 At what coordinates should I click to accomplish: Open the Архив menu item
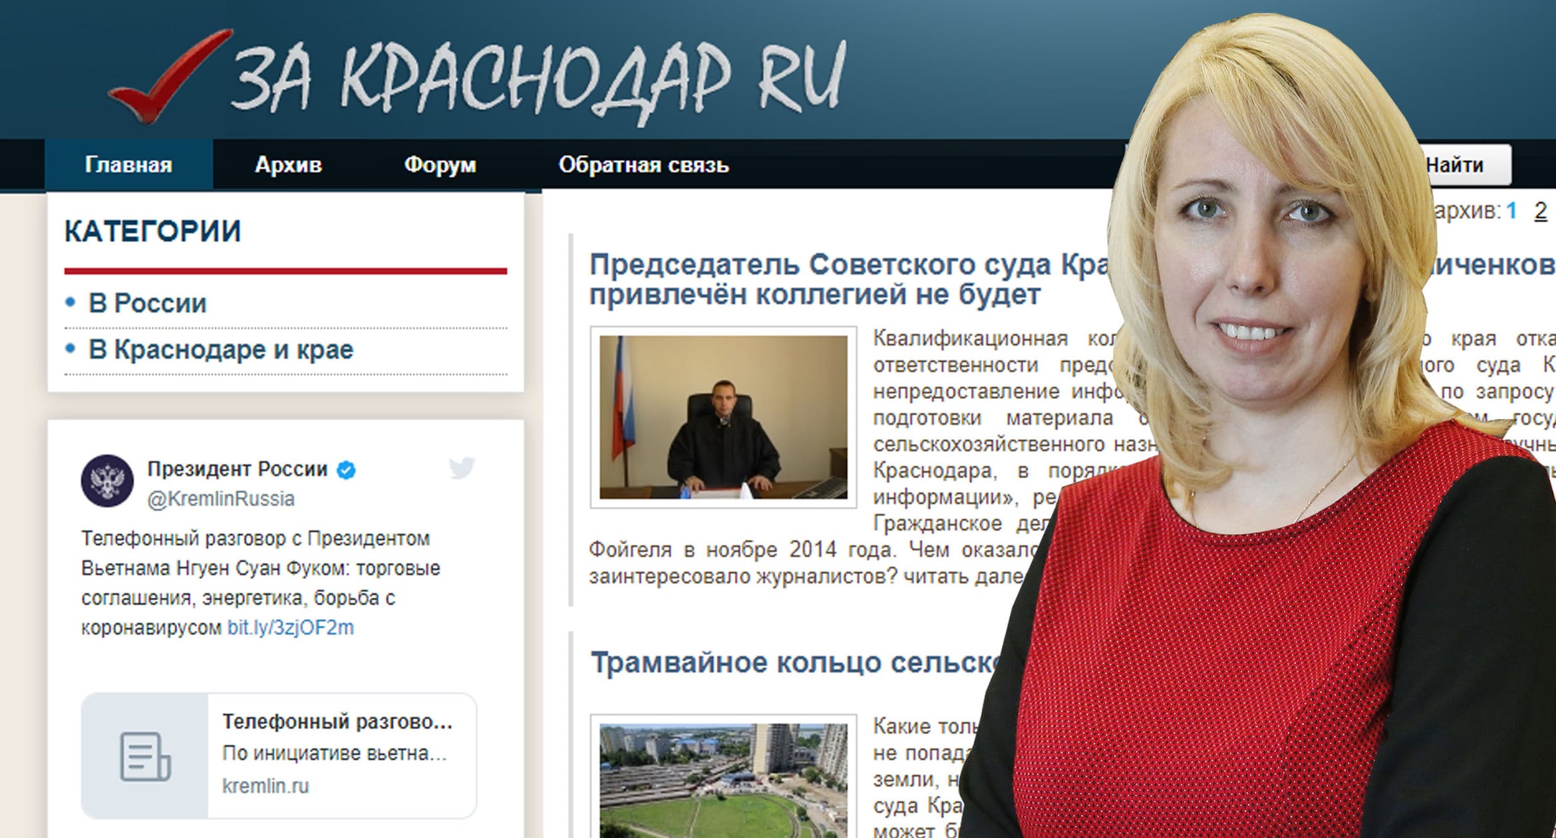coord(288,165)
